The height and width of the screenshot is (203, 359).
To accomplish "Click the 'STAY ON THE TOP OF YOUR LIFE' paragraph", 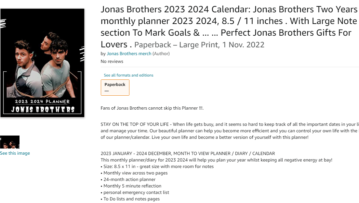I will click(228, 131).
